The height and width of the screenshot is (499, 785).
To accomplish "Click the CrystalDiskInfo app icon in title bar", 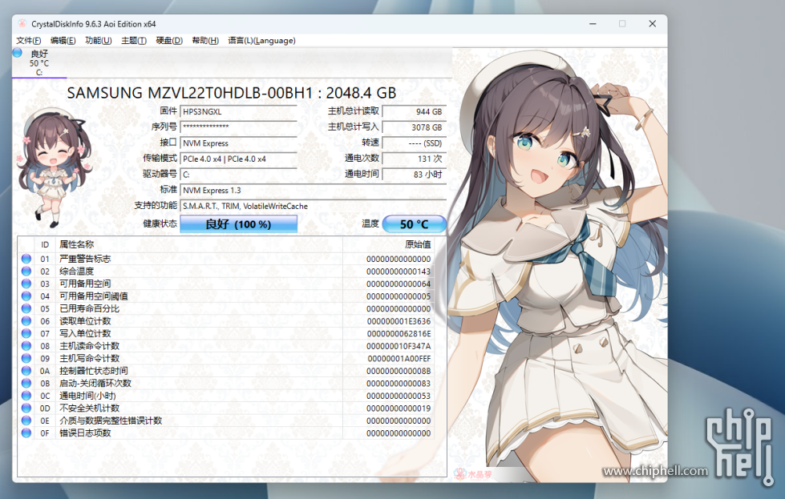I will point(22,23).
